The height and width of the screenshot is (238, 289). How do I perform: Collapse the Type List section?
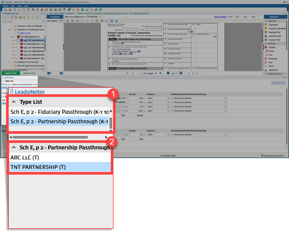[x=13, y=102]
